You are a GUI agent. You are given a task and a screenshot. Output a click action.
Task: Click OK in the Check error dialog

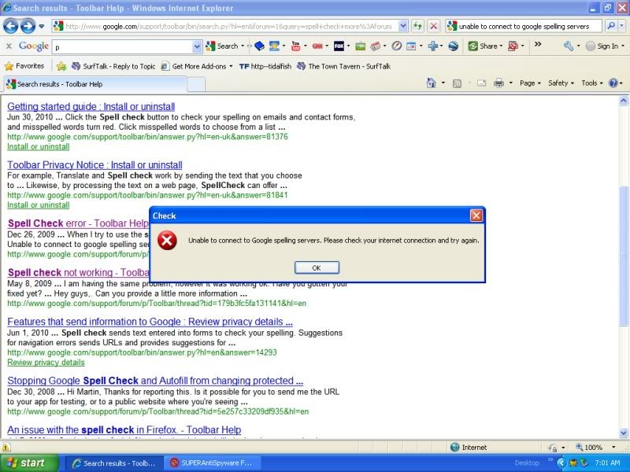[x=317, y=267]
